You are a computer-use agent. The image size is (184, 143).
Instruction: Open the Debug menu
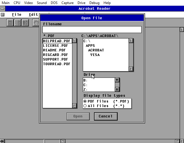pyautogui.click(x=94, y=3)
